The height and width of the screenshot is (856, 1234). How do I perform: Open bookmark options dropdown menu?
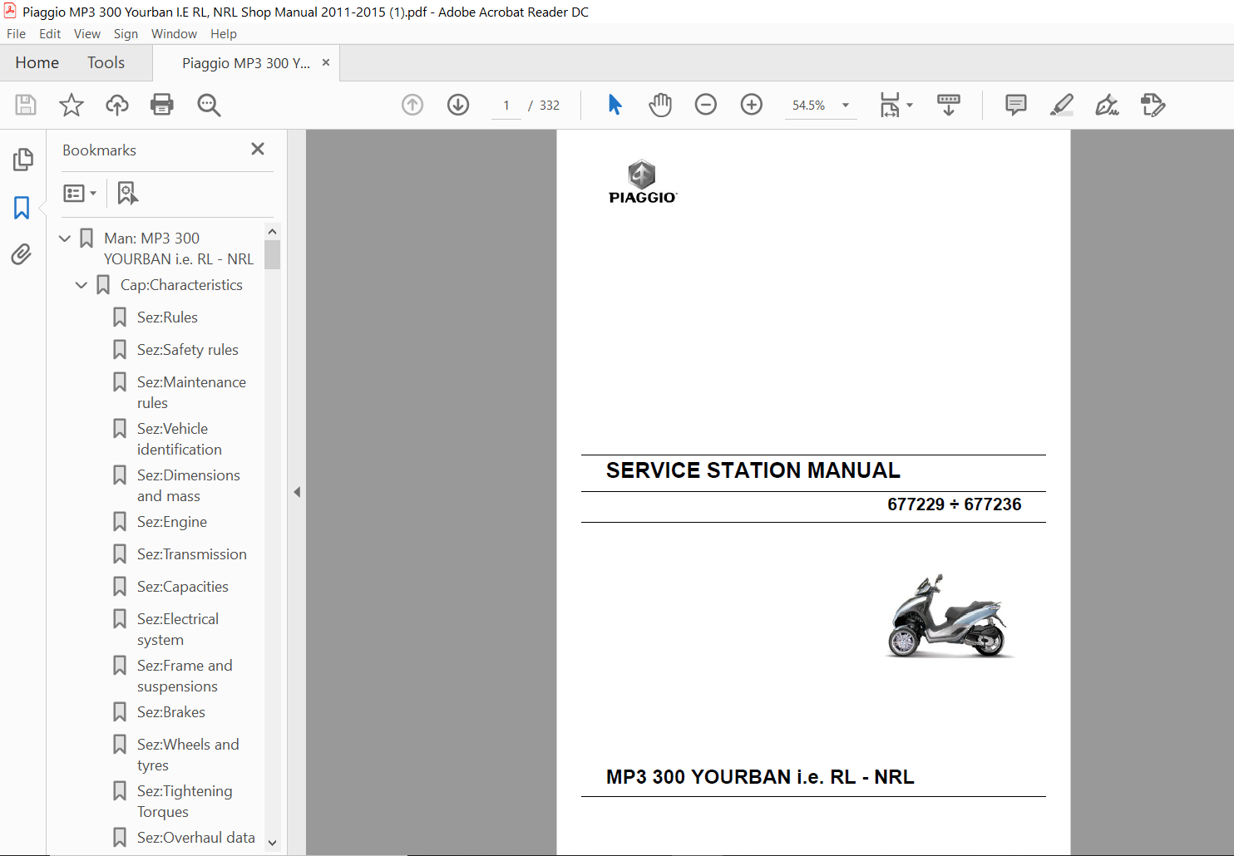(x=80, y=193)
